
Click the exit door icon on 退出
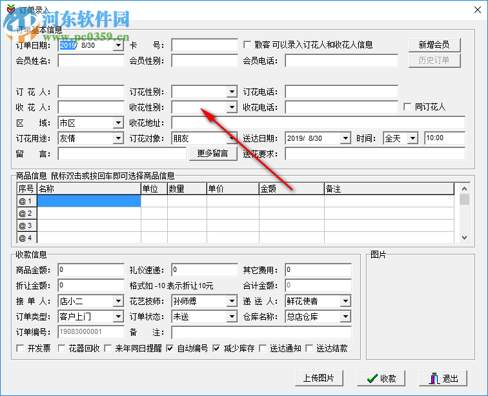[434, 379]
